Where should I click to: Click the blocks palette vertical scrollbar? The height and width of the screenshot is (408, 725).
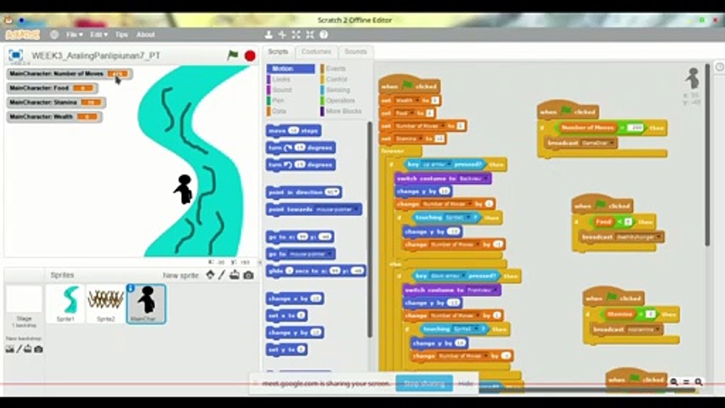click(x=370, y=229)
